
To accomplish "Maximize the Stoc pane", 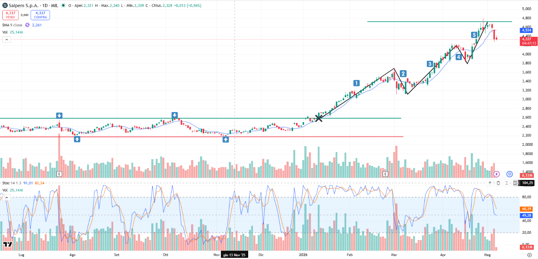I will tap(515, 183).
